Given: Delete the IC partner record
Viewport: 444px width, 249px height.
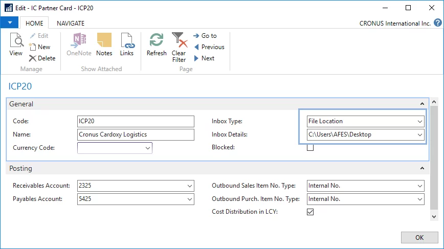Looking at the screenshot, I should 42,58.
